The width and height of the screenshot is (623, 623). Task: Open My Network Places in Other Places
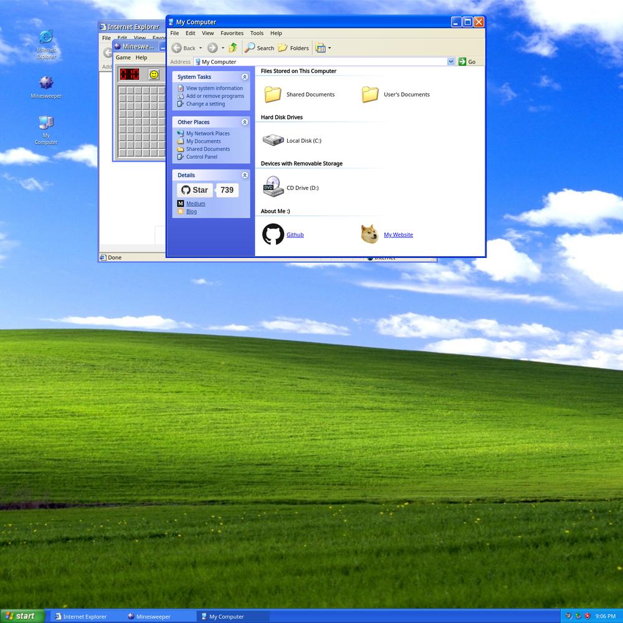coord(208,133)
